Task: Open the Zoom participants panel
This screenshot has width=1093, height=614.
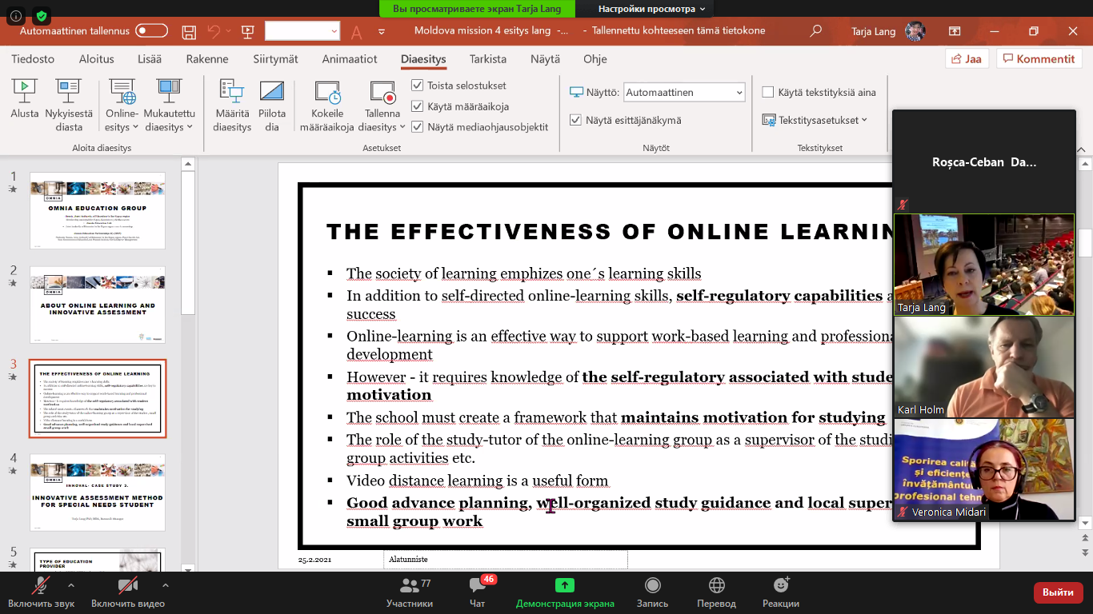Action: pos(409,592)
